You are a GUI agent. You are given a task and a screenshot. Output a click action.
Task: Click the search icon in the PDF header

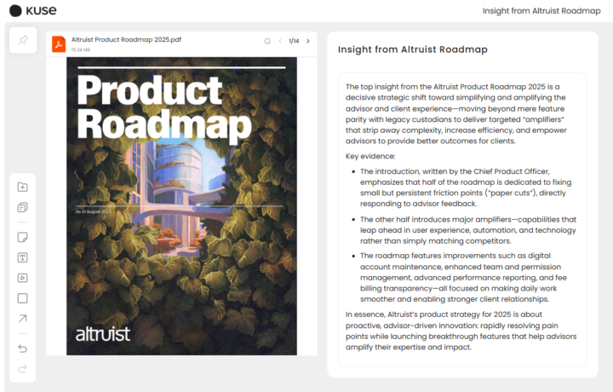click(267, 41)
